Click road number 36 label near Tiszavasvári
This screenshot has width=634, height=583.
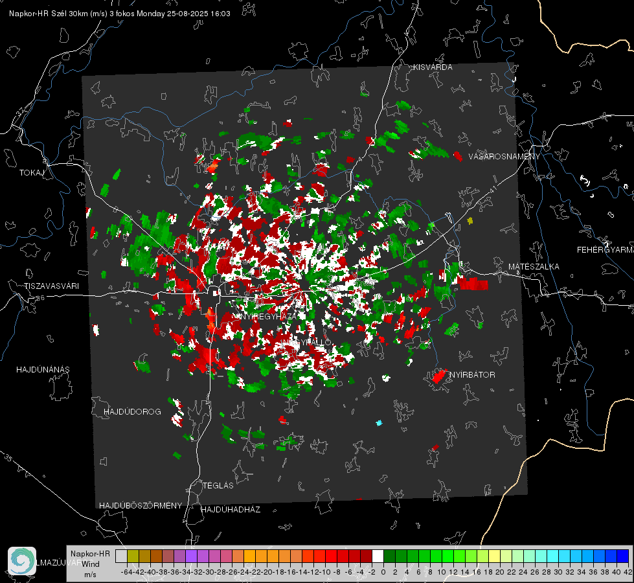point(40,298)
